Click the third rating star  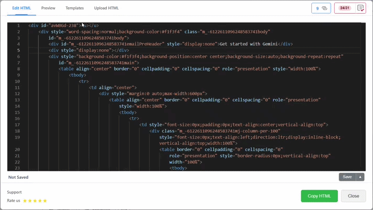[35, 201]
